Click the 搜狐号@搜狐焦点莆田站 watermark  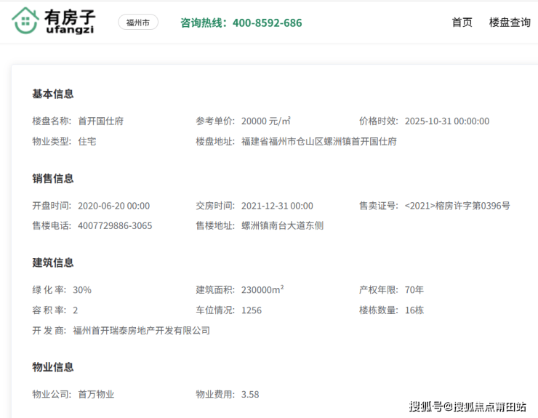[x=467, y=406]
